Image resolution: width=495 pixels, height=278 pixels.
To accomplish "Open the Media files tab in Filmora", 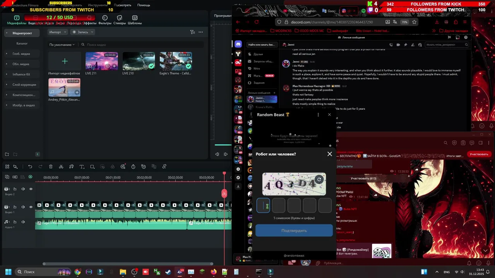I will click(x=17, y=20).
